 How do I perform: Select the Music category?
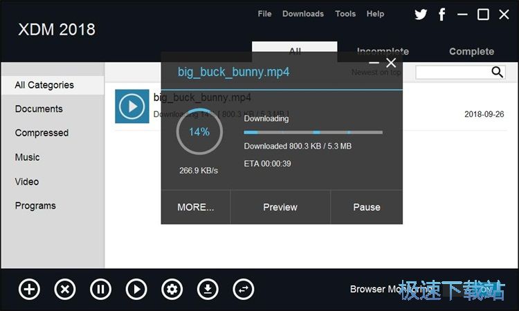[x=27, y=157]
